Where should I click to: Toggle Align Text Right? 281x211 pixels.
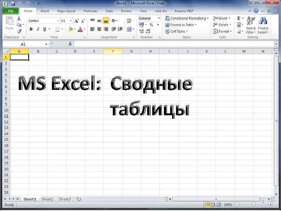106,29
